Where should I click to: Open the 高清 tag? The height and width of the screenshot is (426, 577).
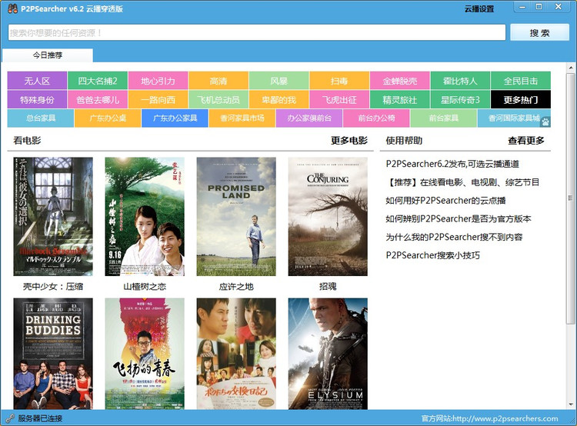(x=218, y=81)
